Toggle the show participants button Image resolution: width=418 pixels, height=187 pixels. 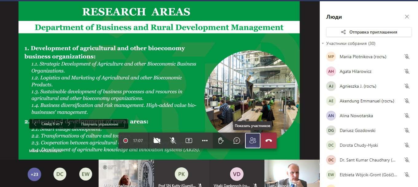click(x=253, y=141)
